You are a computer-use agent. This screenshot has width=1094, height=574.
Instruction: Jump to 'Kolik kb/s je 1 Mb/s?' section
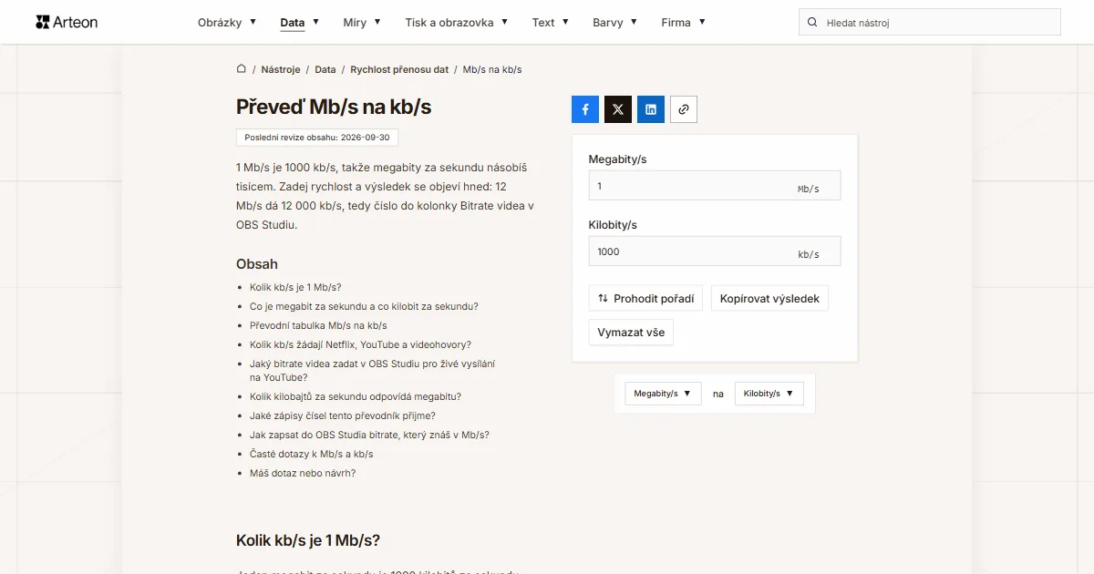295,287
